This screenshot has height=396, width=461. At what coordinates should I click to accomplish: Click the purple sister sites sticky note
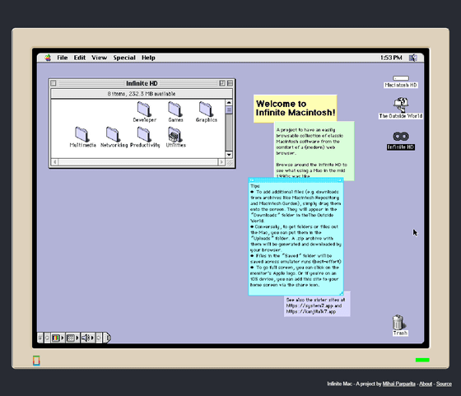click(317, 305)
